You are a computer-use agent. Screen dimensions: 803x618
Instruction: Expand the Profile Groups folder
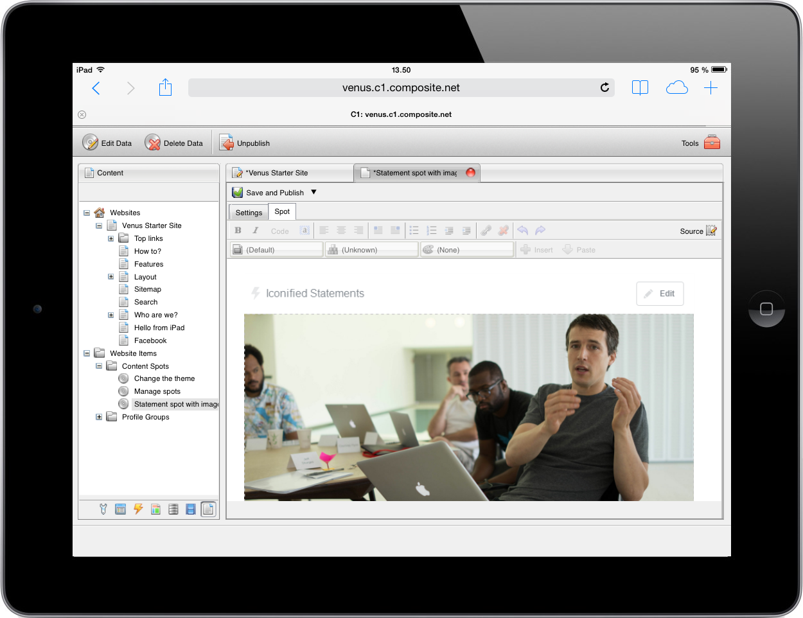[98, 416]
